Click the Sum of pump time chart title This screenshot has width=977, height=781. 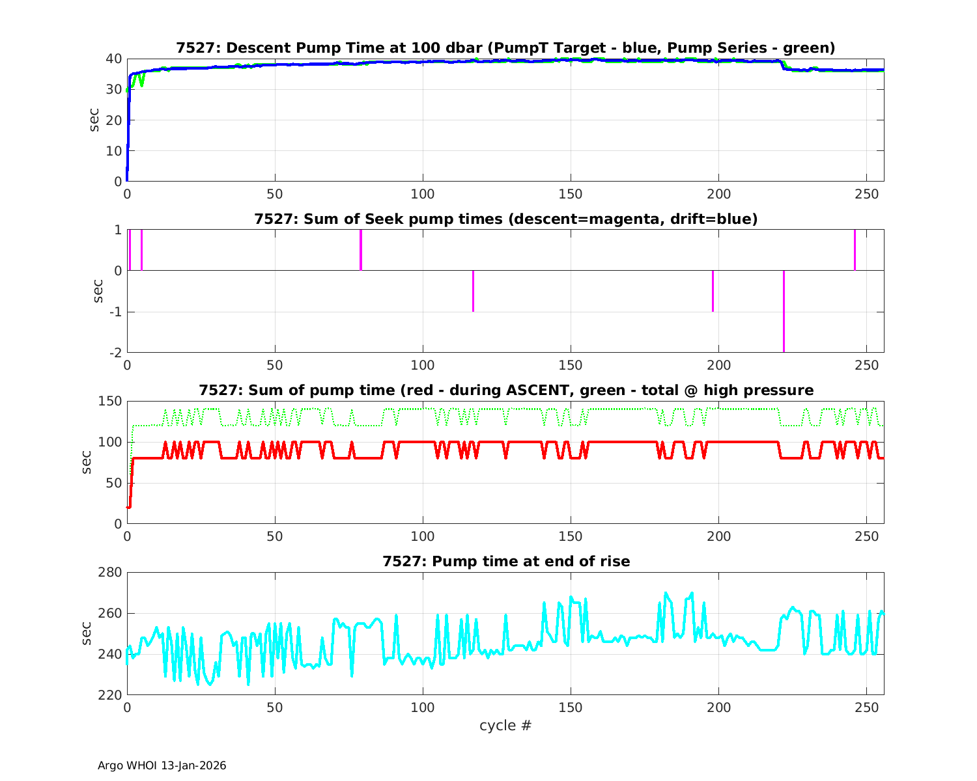pyautogui.click(x=505, y=390)
